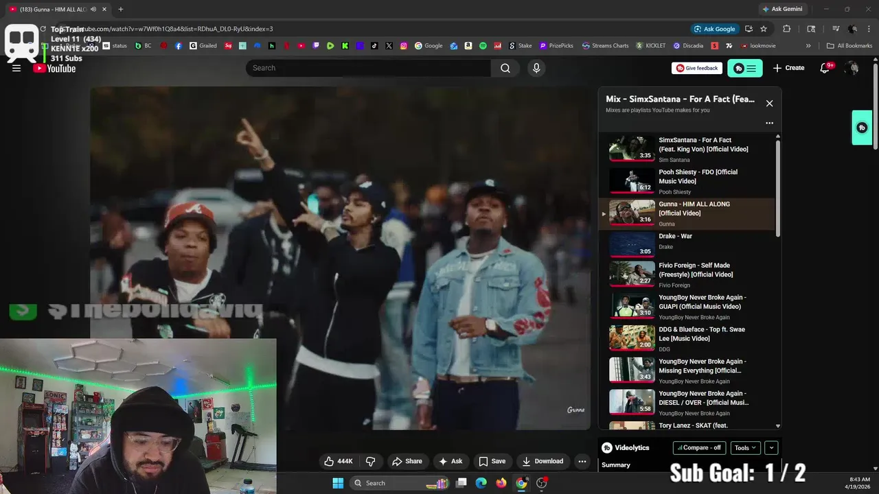Click the Create button on YouTube
Screen dimensions: 879x494
788,68
